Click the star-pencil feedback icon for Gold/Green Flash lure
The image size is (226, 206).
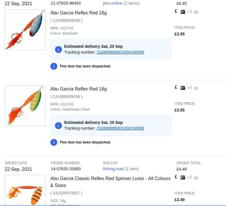tap(190, 88)
